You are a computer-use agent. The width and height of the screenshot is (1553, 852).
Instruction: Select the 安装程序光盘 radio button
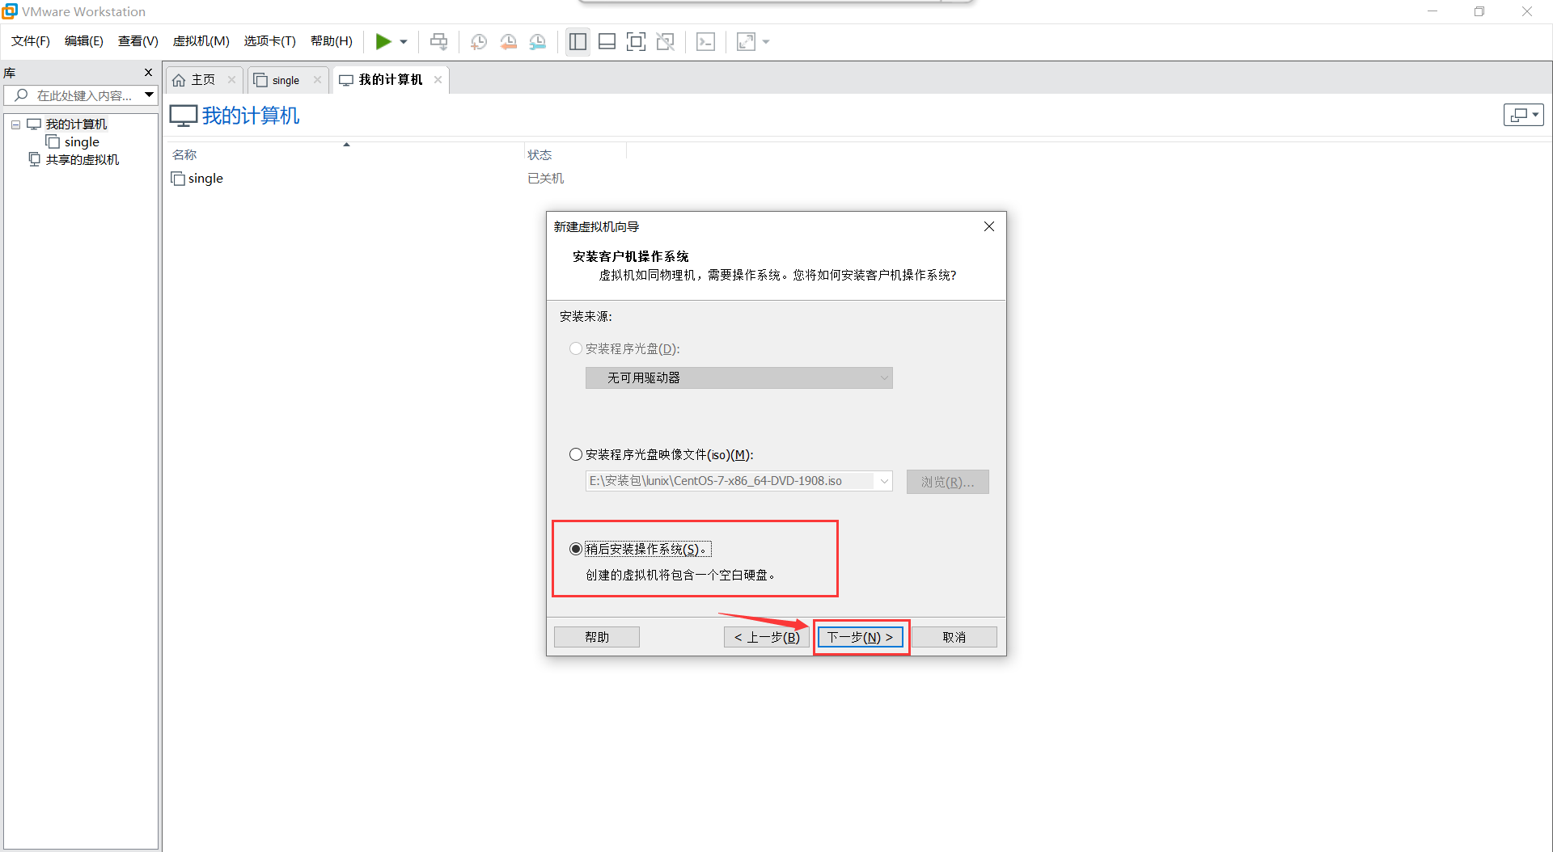[x=575, y=348]
